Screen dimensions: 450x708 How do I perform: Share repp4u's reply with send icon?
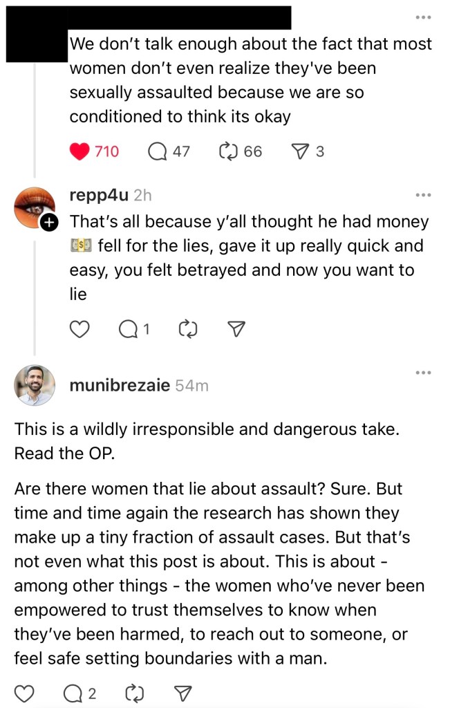[237, 330]
